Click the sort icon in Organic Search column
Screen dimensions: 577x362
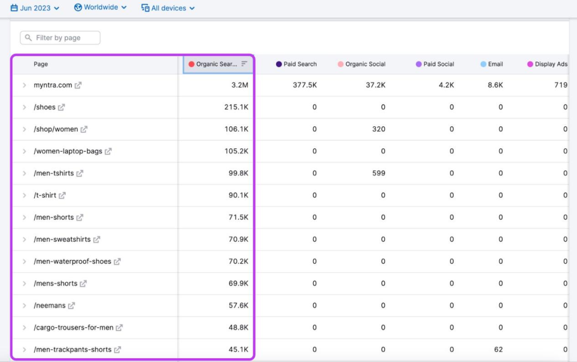(244, 64)
